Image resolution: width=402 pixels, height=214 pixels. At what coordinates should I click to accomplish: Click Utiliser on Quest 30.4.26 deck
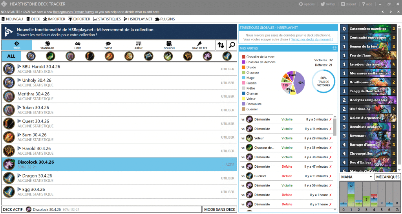(x=228, y=124)
